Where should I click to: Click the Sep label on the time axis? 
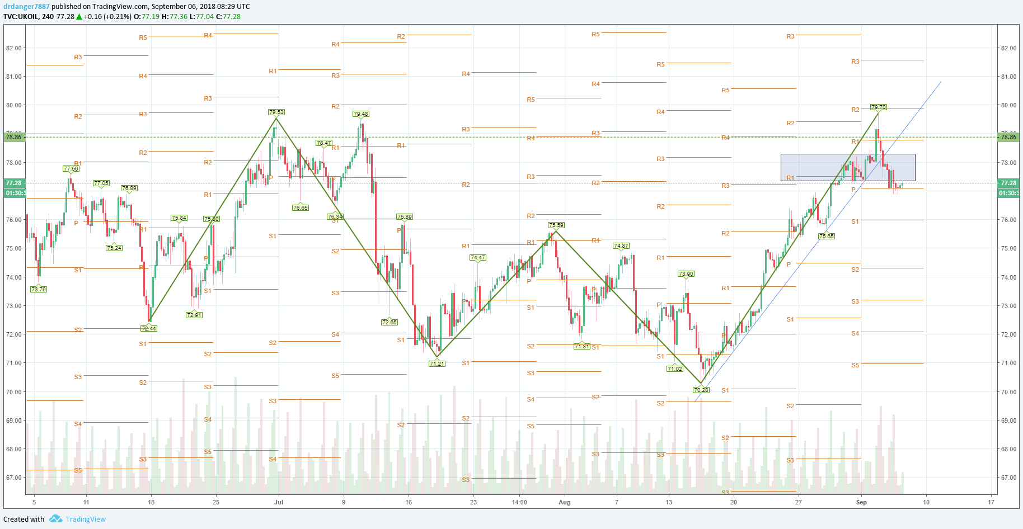(861, 502)
